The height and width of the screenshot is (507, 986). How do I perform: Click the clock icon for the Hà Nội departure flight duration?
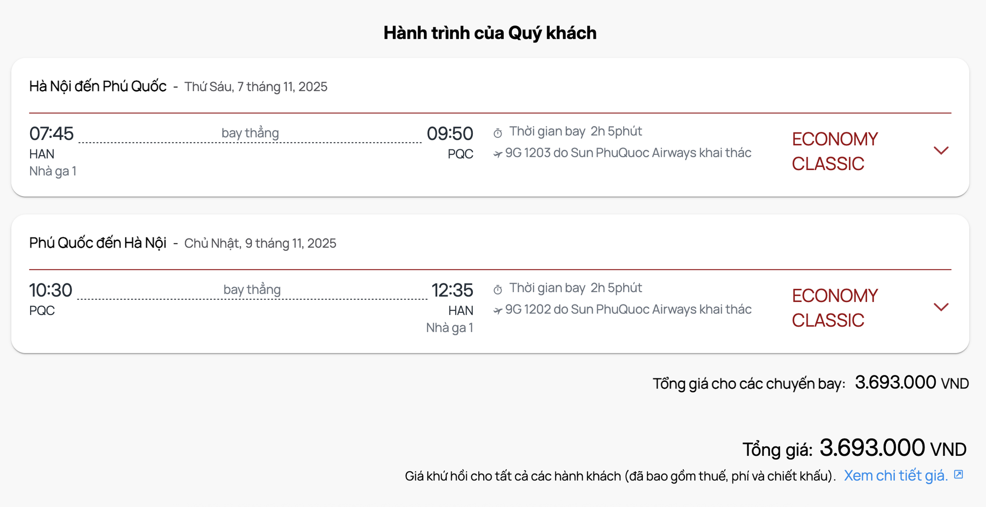(x=498, y=133)
